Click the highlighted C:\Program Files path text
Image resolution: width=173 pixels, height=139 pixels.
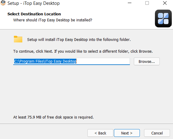[x=45, y=61]
